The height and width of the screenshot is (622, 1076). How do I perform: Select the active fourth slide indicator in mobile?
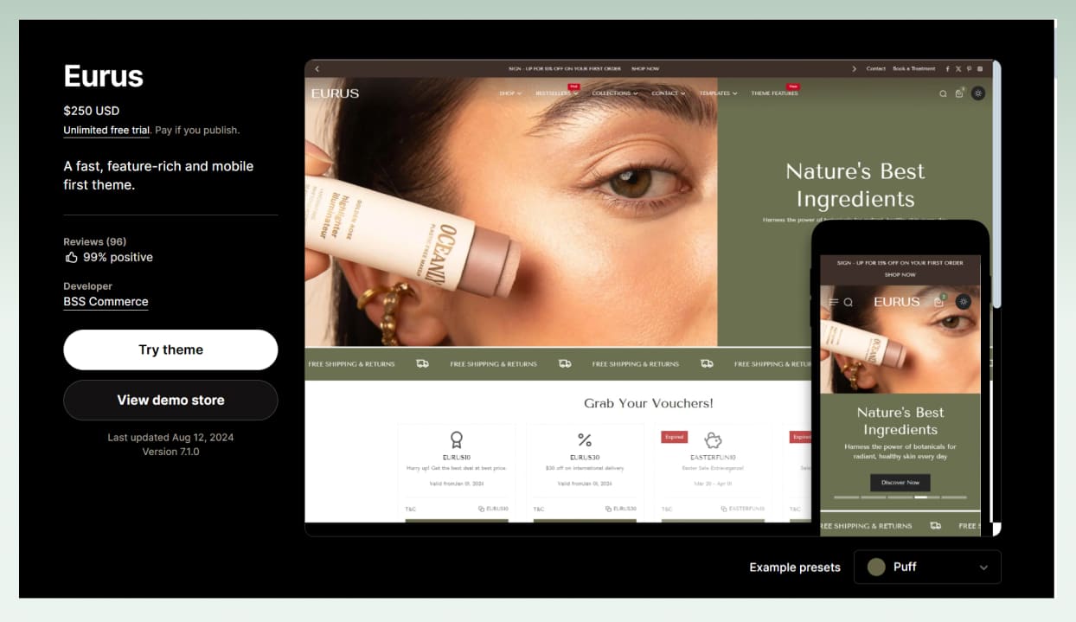927,497
